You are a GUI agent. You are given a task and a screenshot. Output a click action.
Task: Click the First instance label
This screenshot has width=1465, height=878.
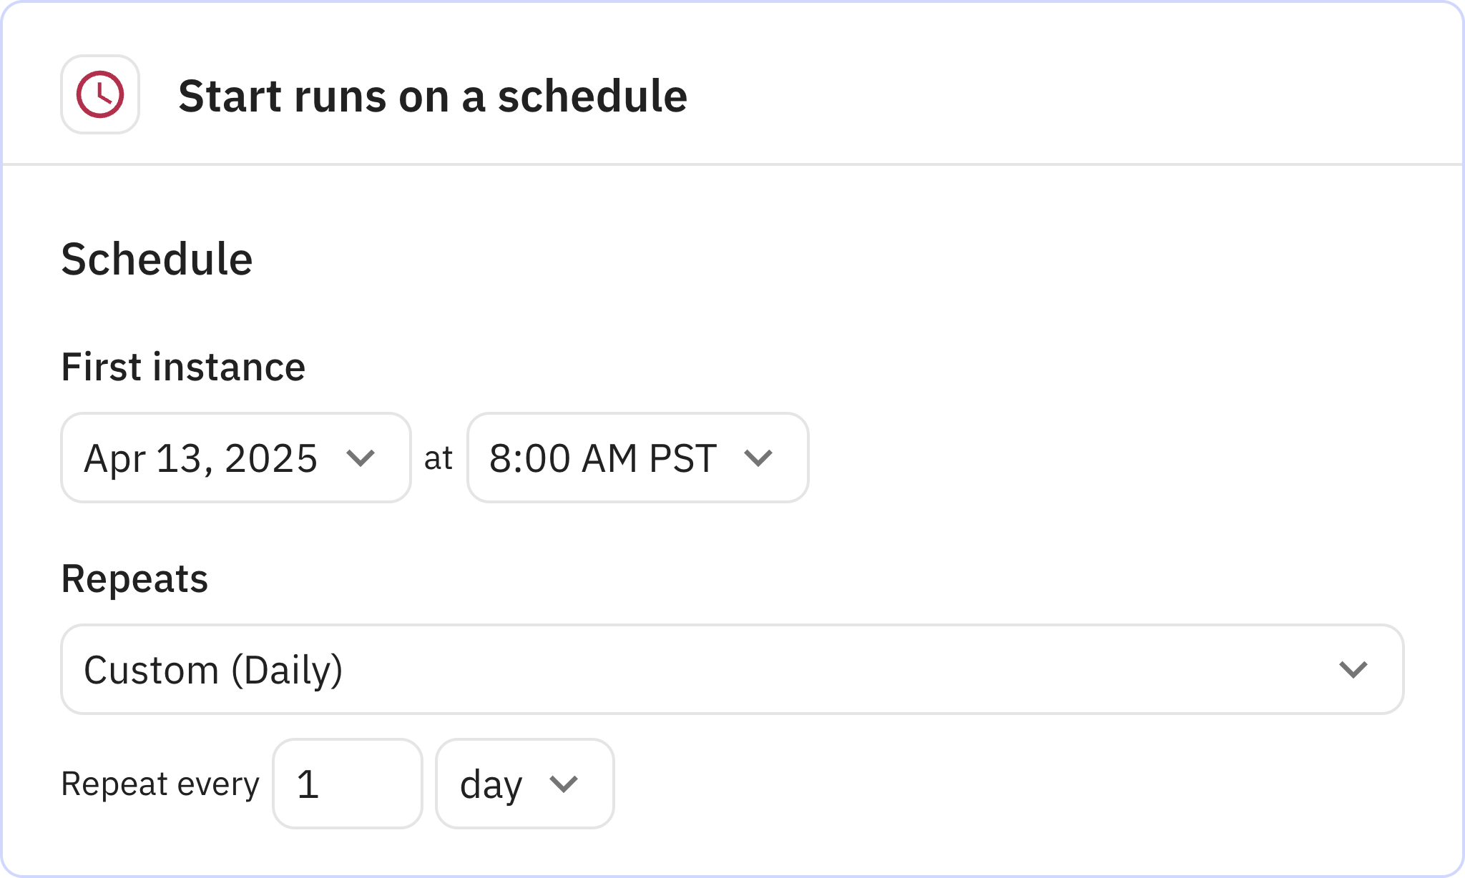click(183, 367)
